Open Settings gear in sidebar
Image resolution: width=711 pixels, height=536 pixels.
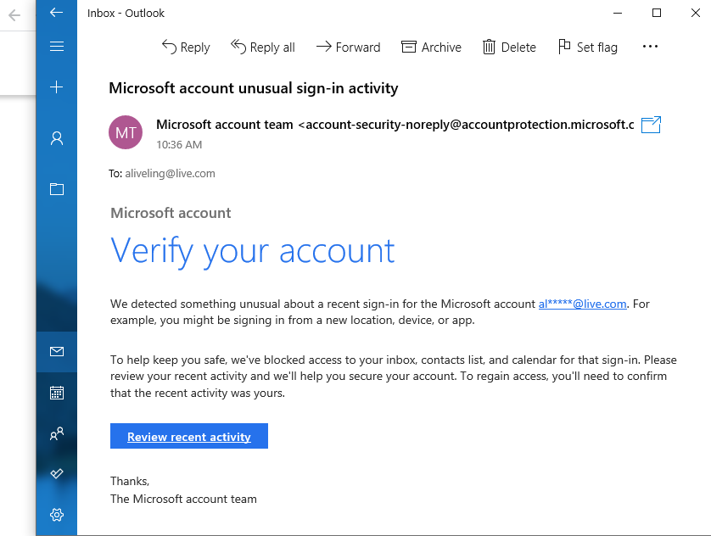[57, 515]
